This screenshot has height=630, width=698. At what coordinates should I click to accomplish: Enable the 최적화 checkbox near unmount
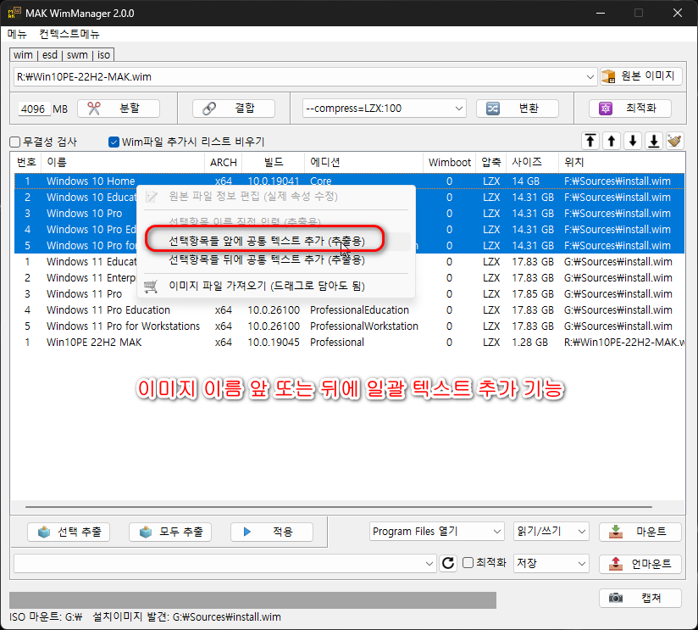click(468, 563)
